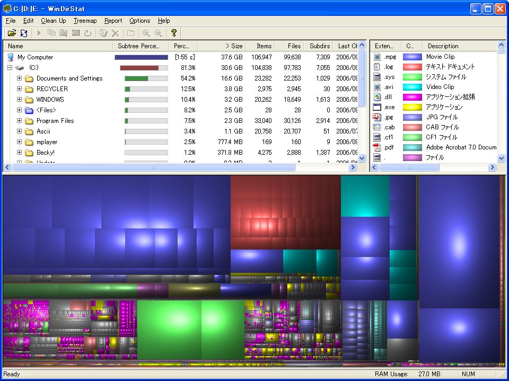Click the Expand play-arrow toolbar icon
Image resolution: width=509 pixels, height=381 pixels.
(x=39, y=33)
